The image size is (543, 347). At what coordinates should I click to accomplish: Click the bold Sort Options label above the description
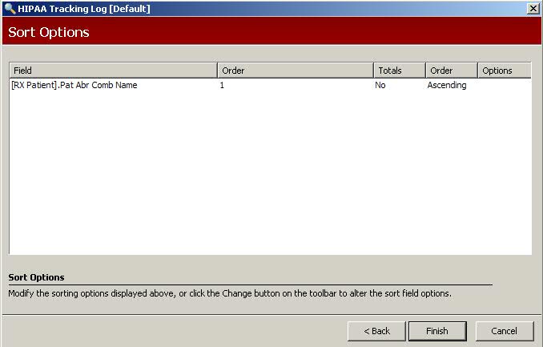pos(36,277)
